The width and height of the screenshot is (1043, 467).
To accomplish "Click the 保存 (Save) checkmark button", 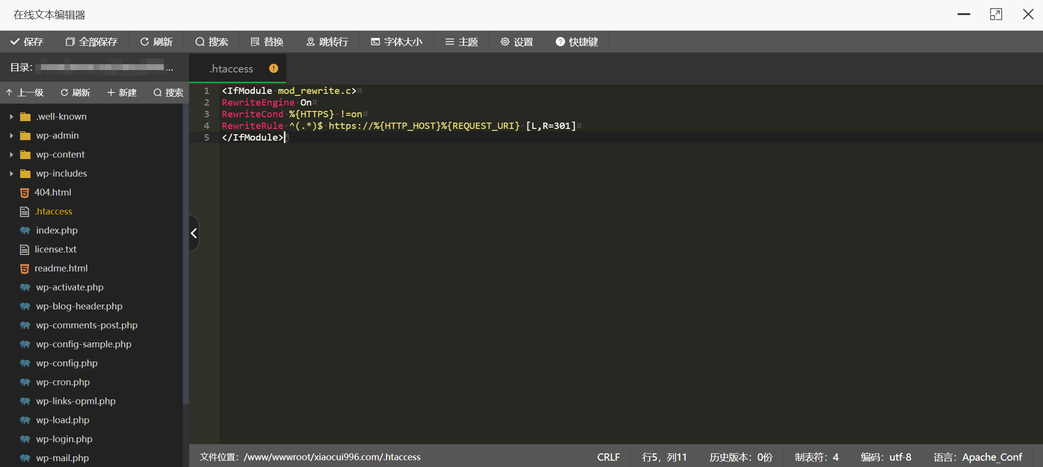I will 27,42.
